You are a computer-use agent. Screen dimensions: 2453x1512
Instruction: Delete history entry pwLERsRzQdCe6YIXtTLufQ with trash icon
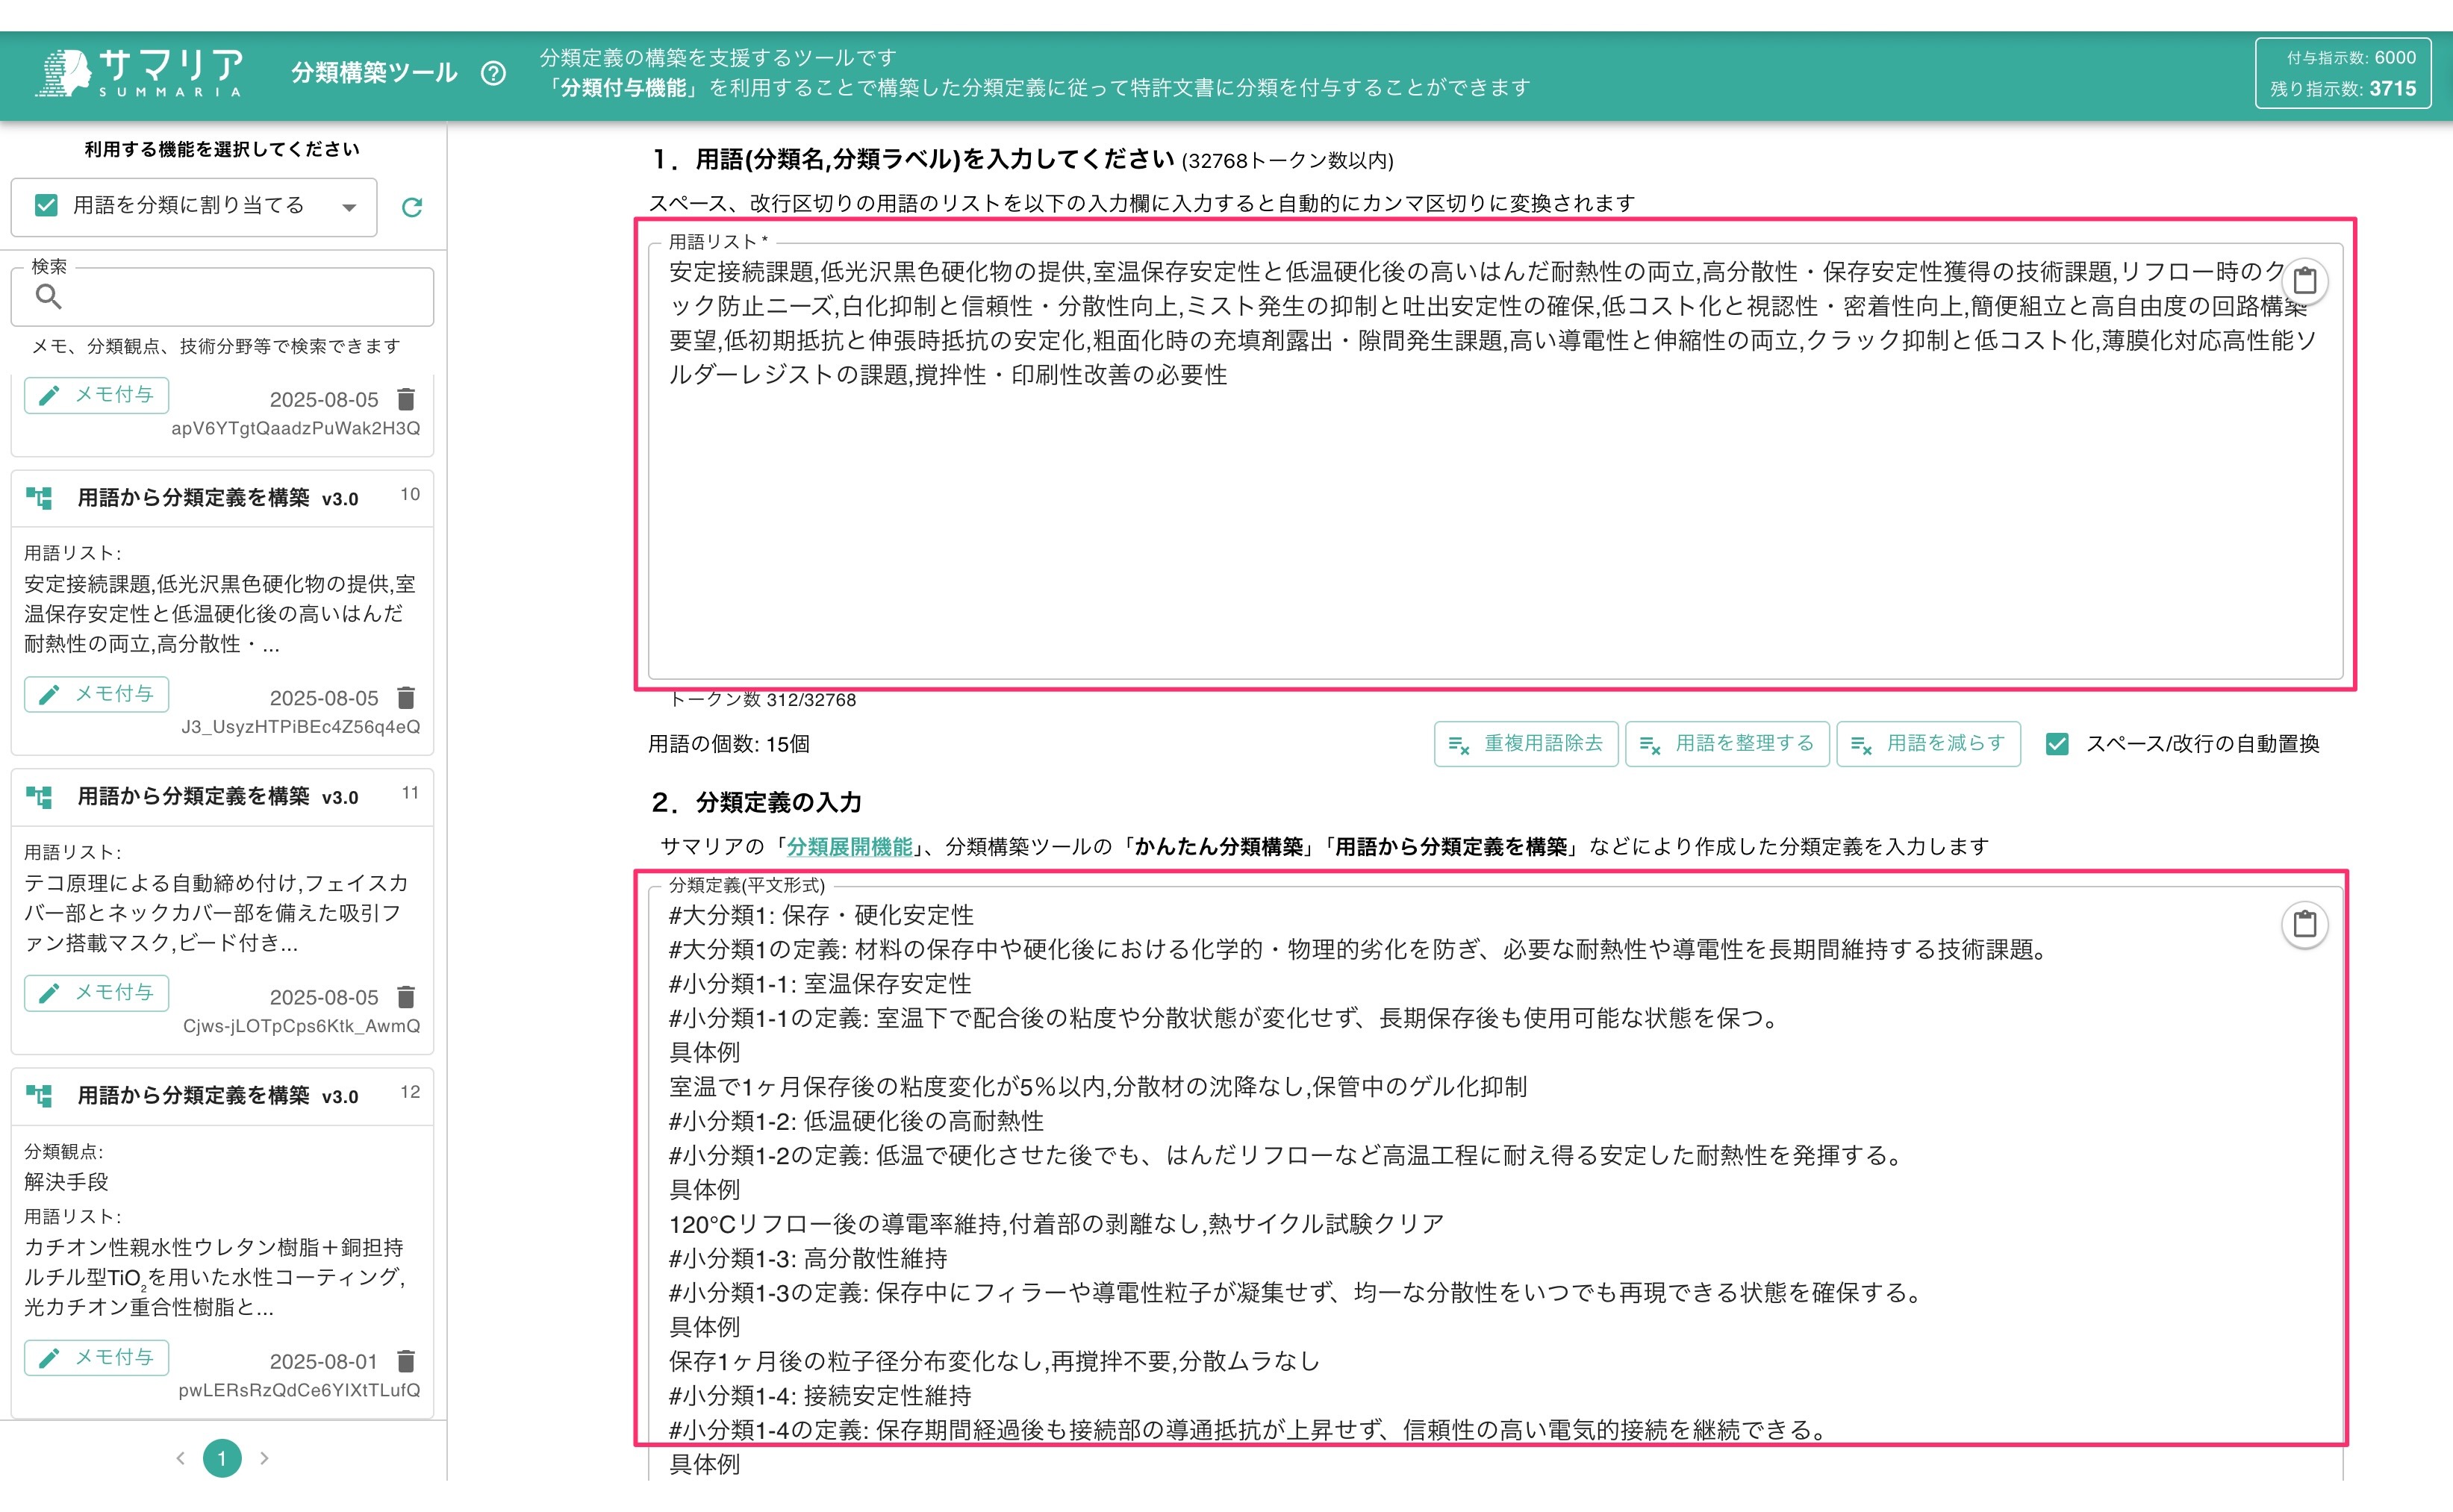pos(407,1360)
